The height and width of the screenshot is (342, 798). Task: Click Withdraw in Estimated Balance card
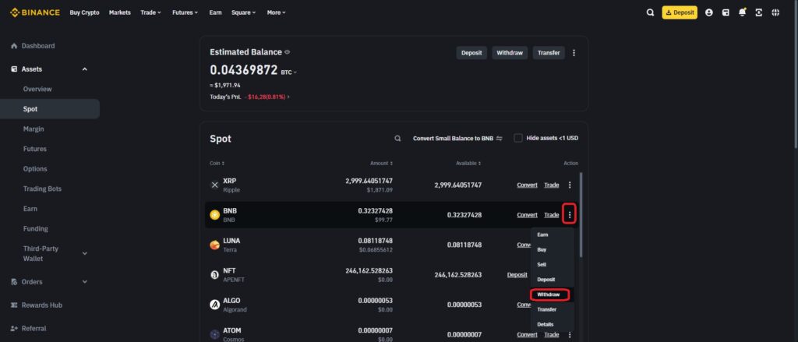510,53
